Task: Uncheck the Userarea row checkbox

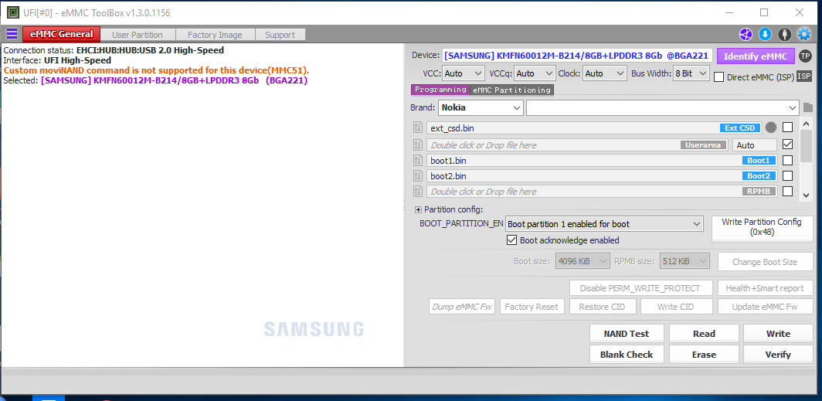Action: [x=787, y=144]
